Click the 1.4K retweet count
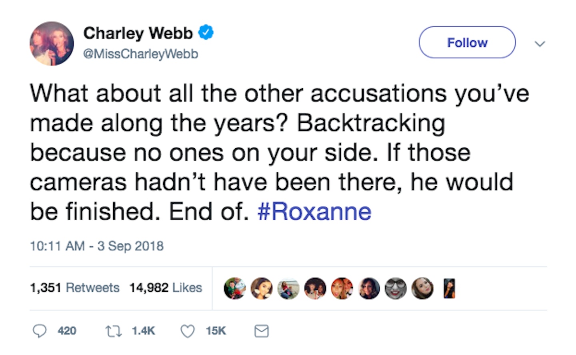Viewport: 576px width, 355px height. click(x=143, y=331)
